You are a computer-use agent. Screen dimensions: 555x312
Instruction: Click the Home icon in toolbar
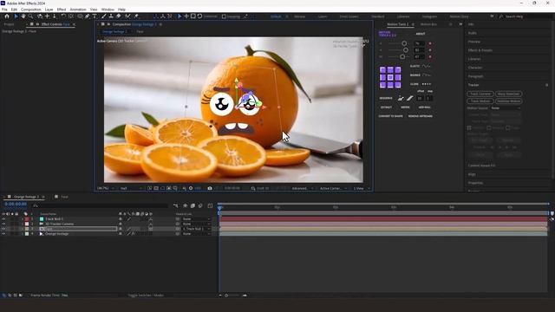[7, 16]
